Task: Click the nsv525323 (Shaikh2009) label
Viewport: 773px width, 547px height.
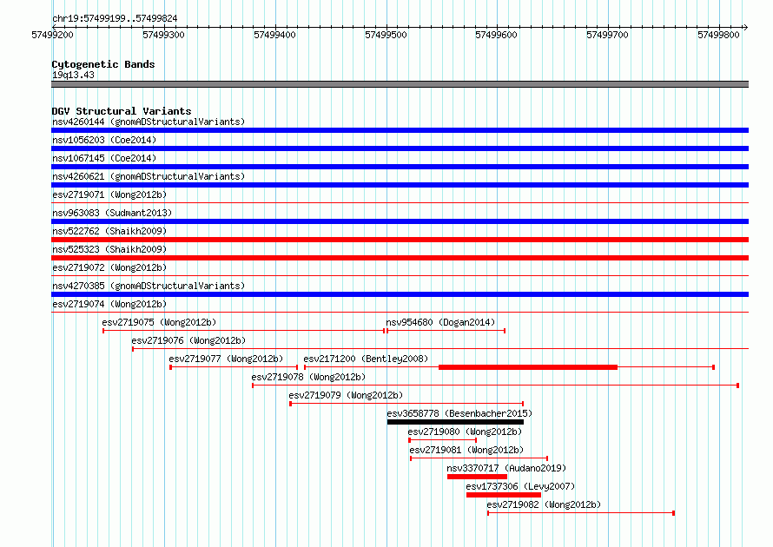Action: pos(109,249)
